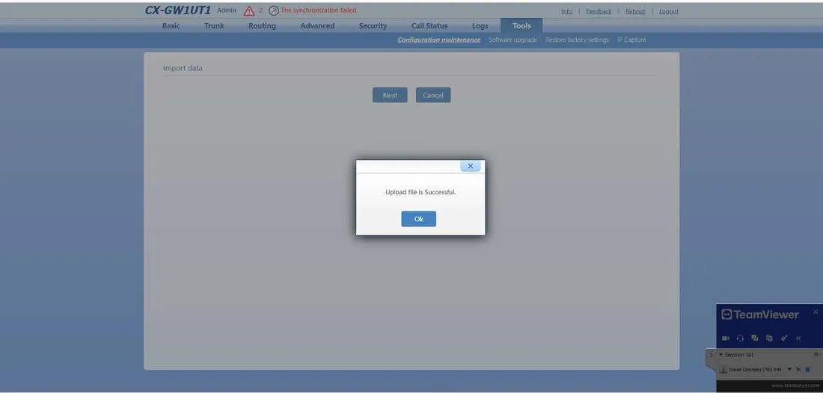Click TeamViewer headset audio icon
823x393 pixels.
(740, 338)
